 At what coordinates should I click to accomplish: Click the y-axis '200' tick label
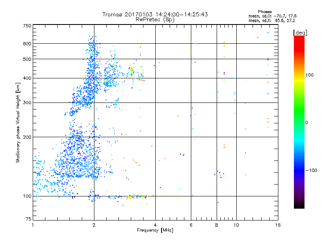point(27,137)
